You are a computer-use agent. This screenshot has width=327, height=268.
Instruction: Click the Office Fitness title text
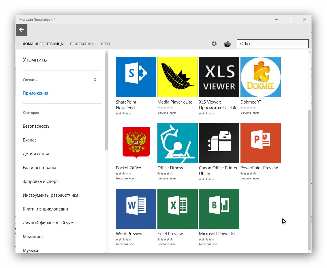tap(170, 168)
